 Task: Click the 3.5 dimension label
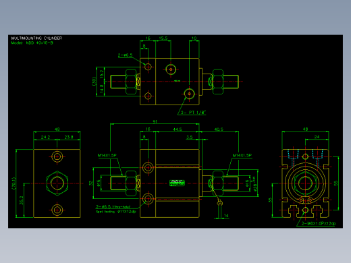click(x=190, y=137)
